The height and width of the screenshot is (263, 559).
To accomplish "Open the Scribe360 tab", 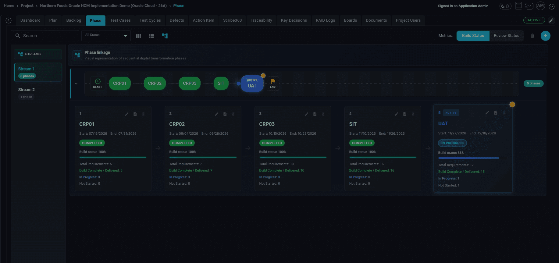I will point(232,20).
